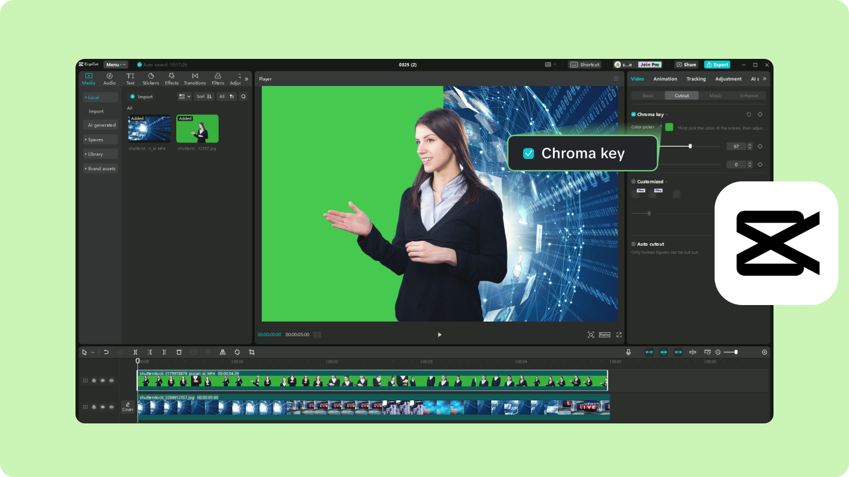Hide the green screen MP4 track

(103, 380)
